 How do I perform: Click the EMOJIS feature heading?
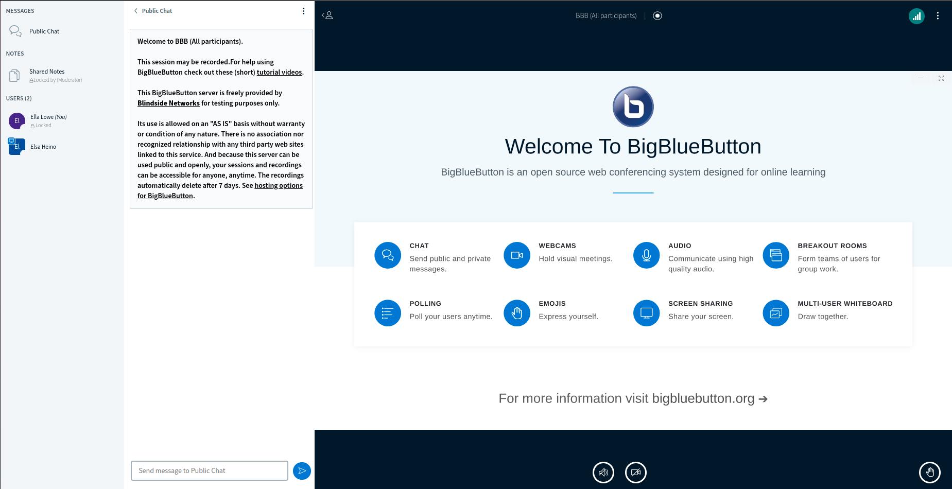click(552, 304)
